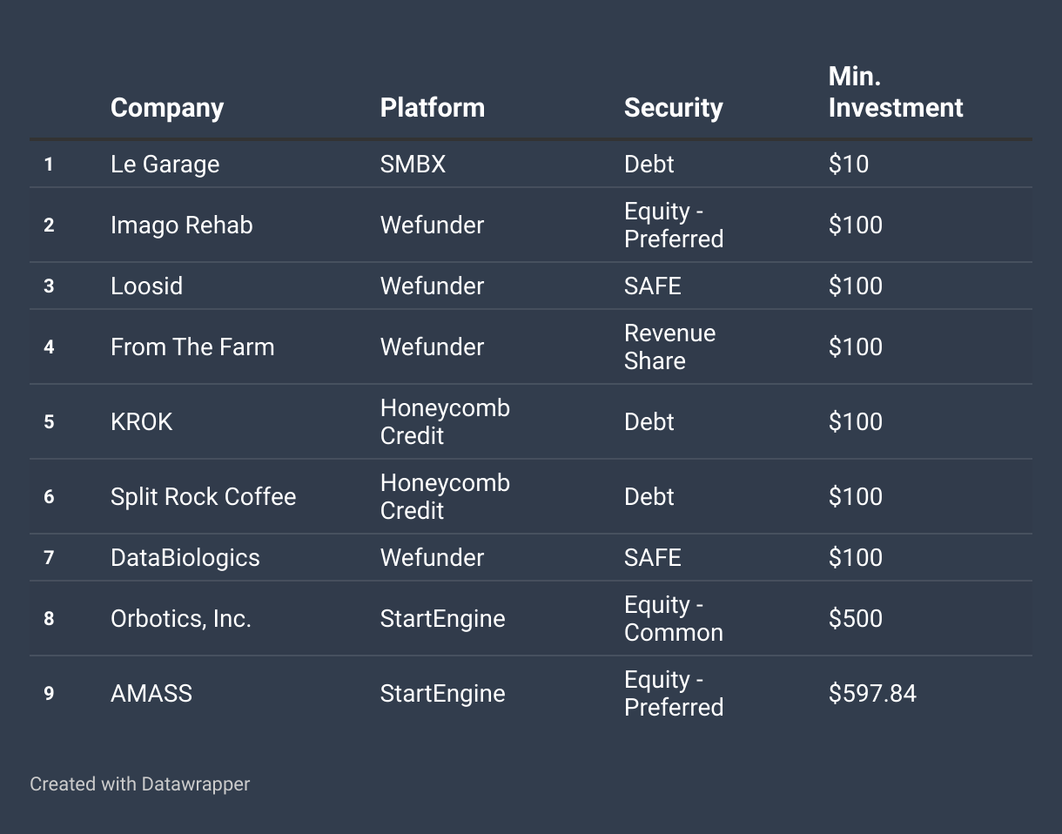Click the Imago Rehab company name
Viewport: 1062px width, 834px height.
tap(181, 225)
